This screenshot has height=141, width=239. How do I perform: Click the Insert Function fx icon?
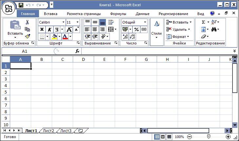click(x=77, y=51)
